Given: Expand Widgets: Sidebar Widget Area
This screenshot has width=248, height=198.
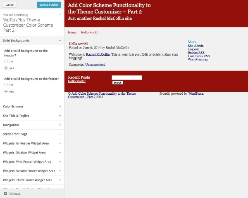Looking at the screenshot, I should point(32,152).
